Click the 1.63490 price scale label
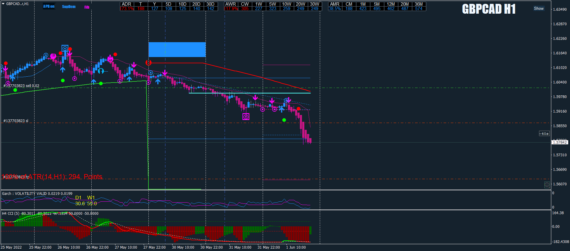 pos(560,10)
